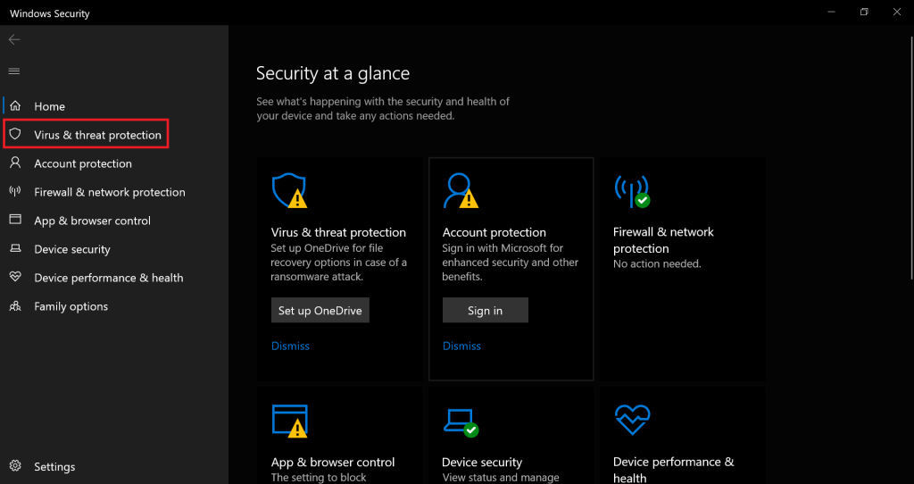Select Device security in the sidebar
Image resolution: width=914 pixels, height=484 pixels.
(71, 249)
